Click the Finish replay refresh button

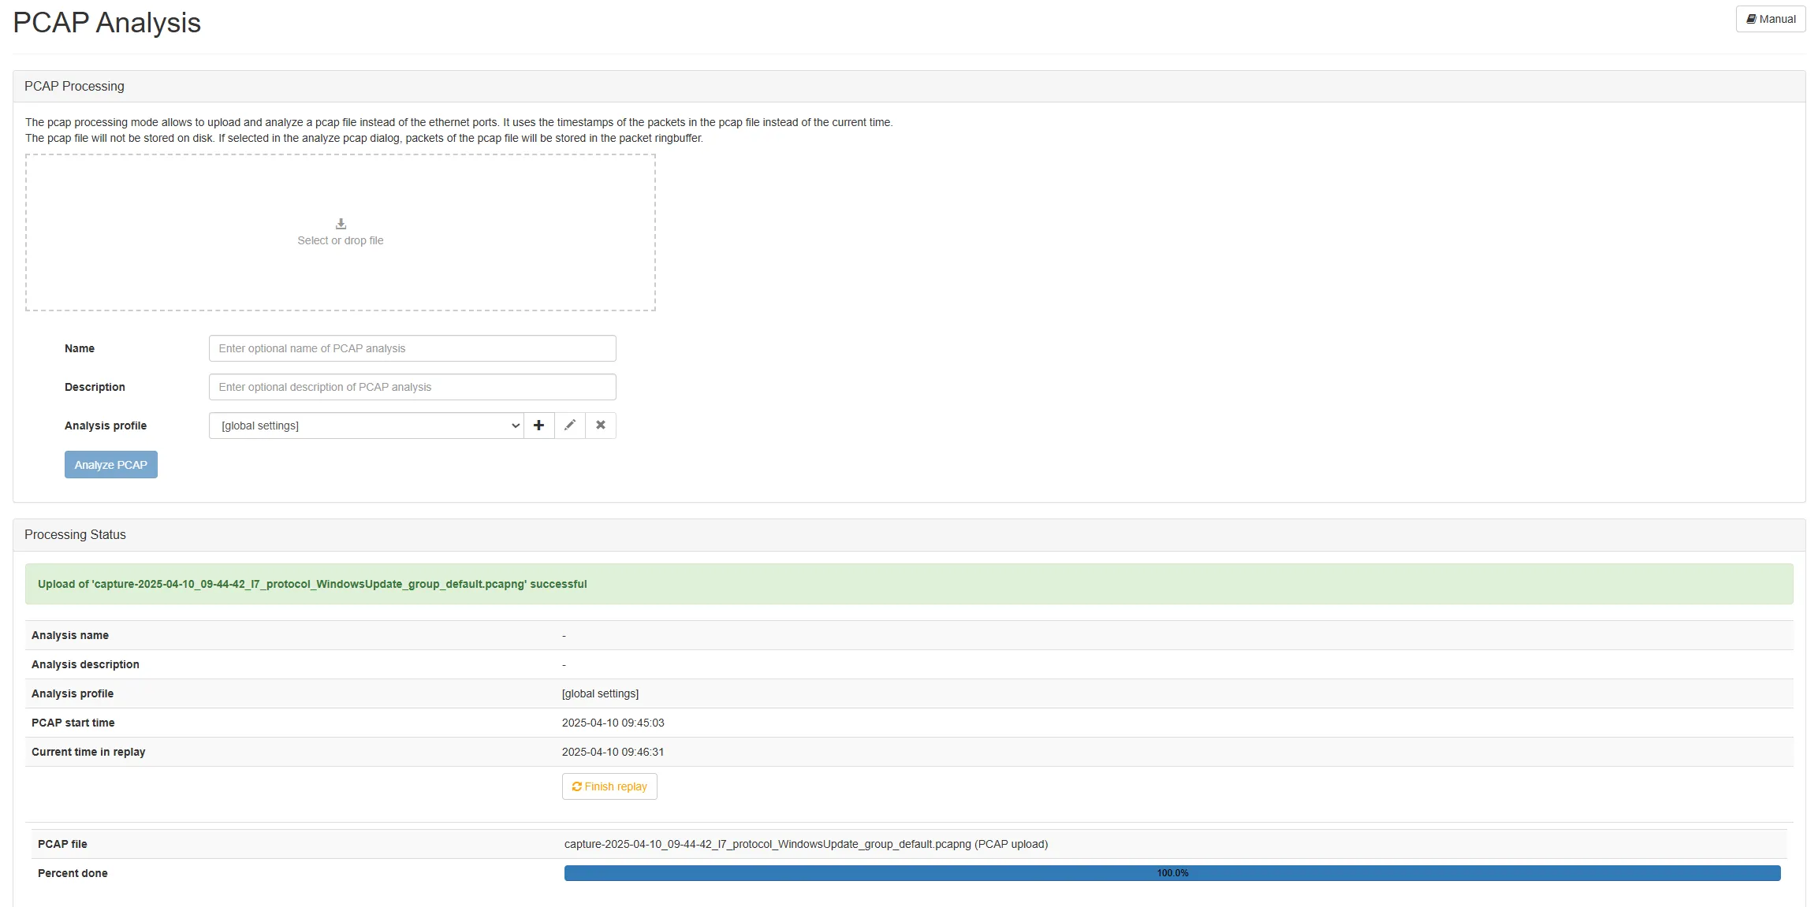pos(609,786)
